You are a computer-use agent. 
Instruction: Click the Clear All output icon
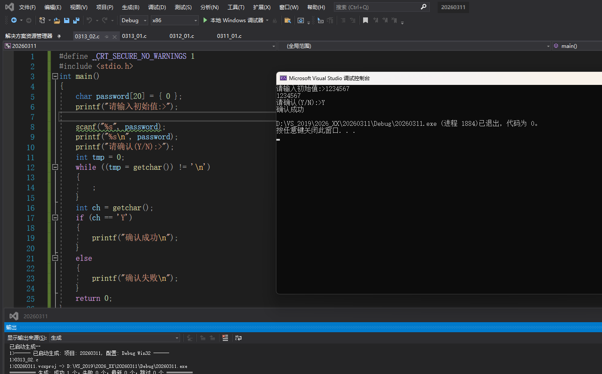tap(225, 338)
